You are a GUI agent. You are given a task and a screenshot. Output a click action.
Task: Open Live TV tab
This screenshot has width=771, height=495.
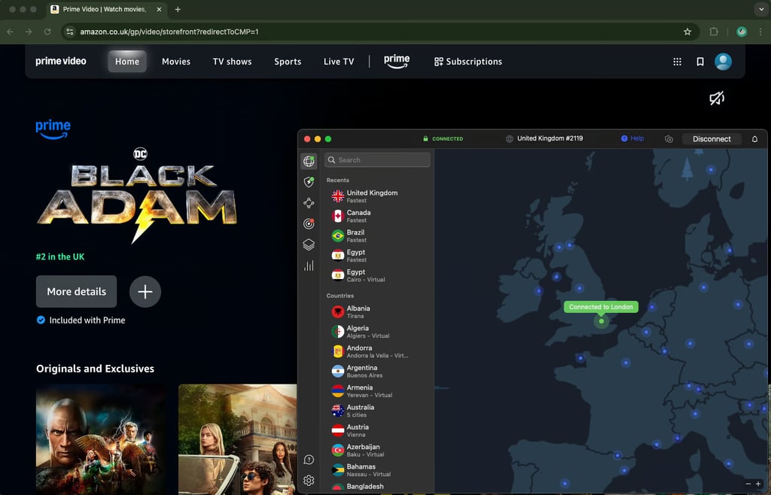pyautogui.click(x=339, y=62)
